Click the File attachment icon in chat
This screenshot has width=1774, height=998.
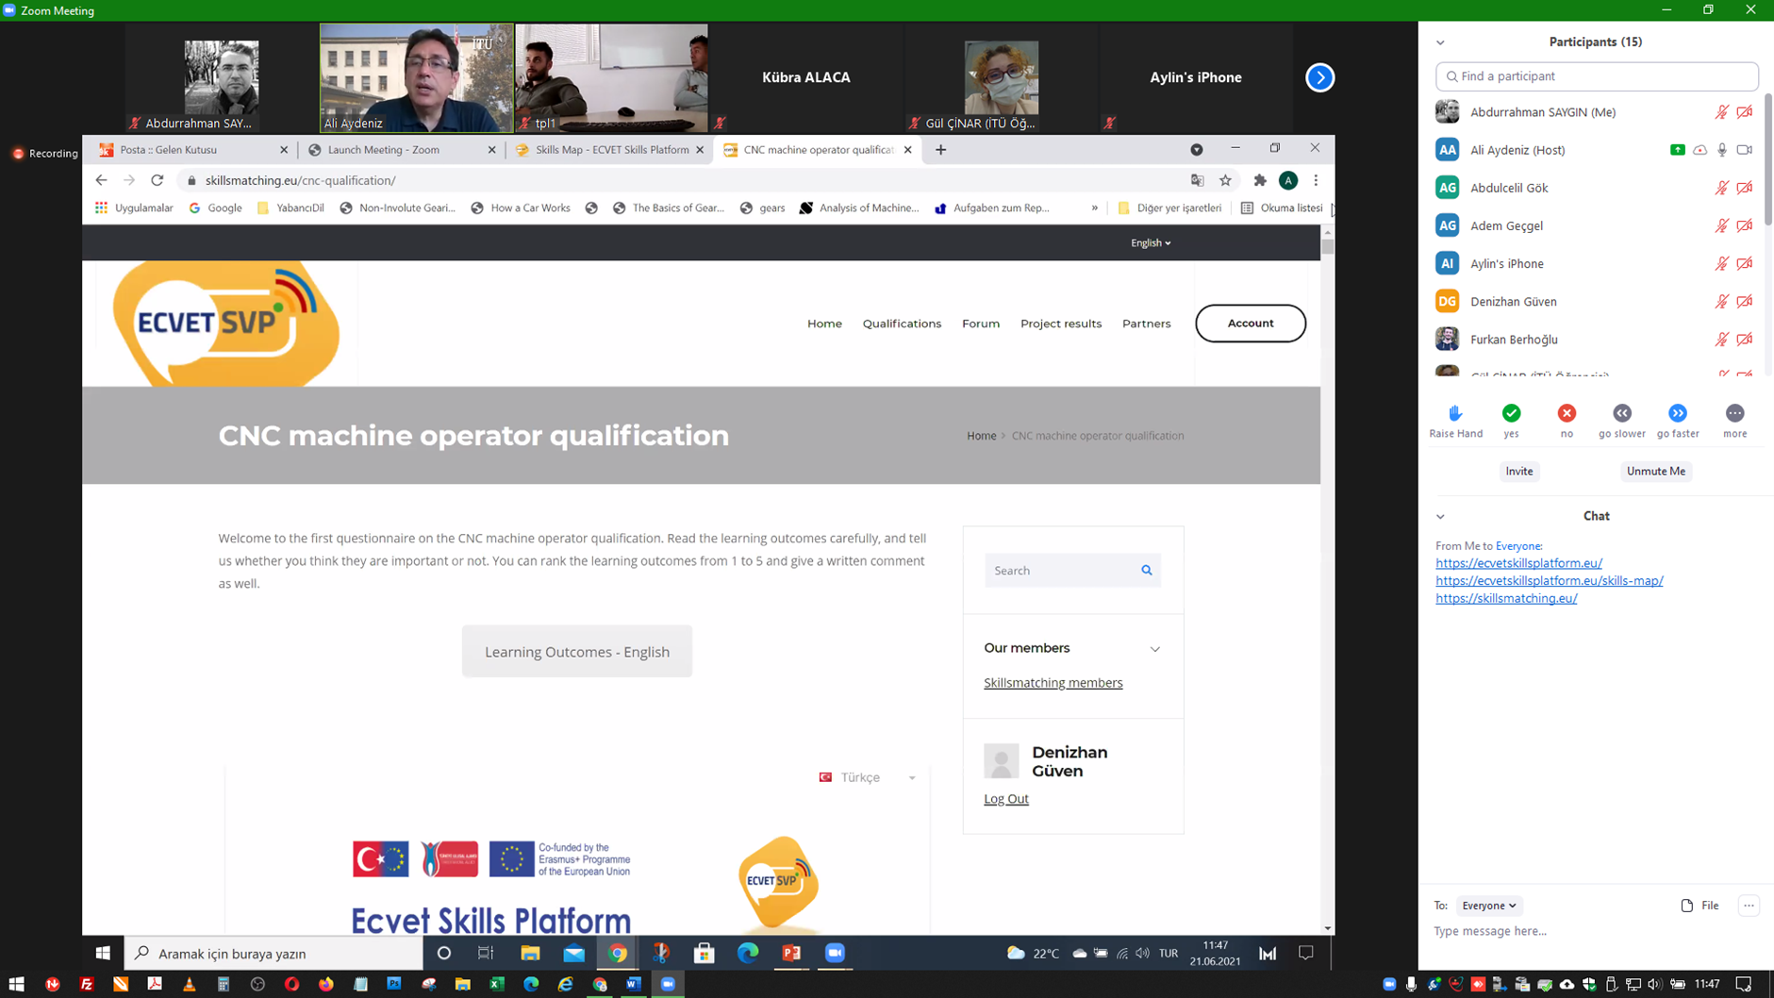tap(1687, 906)
